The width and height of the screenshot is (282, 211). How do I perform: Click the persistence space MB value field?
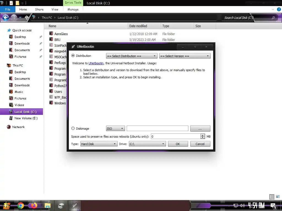pos(175,137)
